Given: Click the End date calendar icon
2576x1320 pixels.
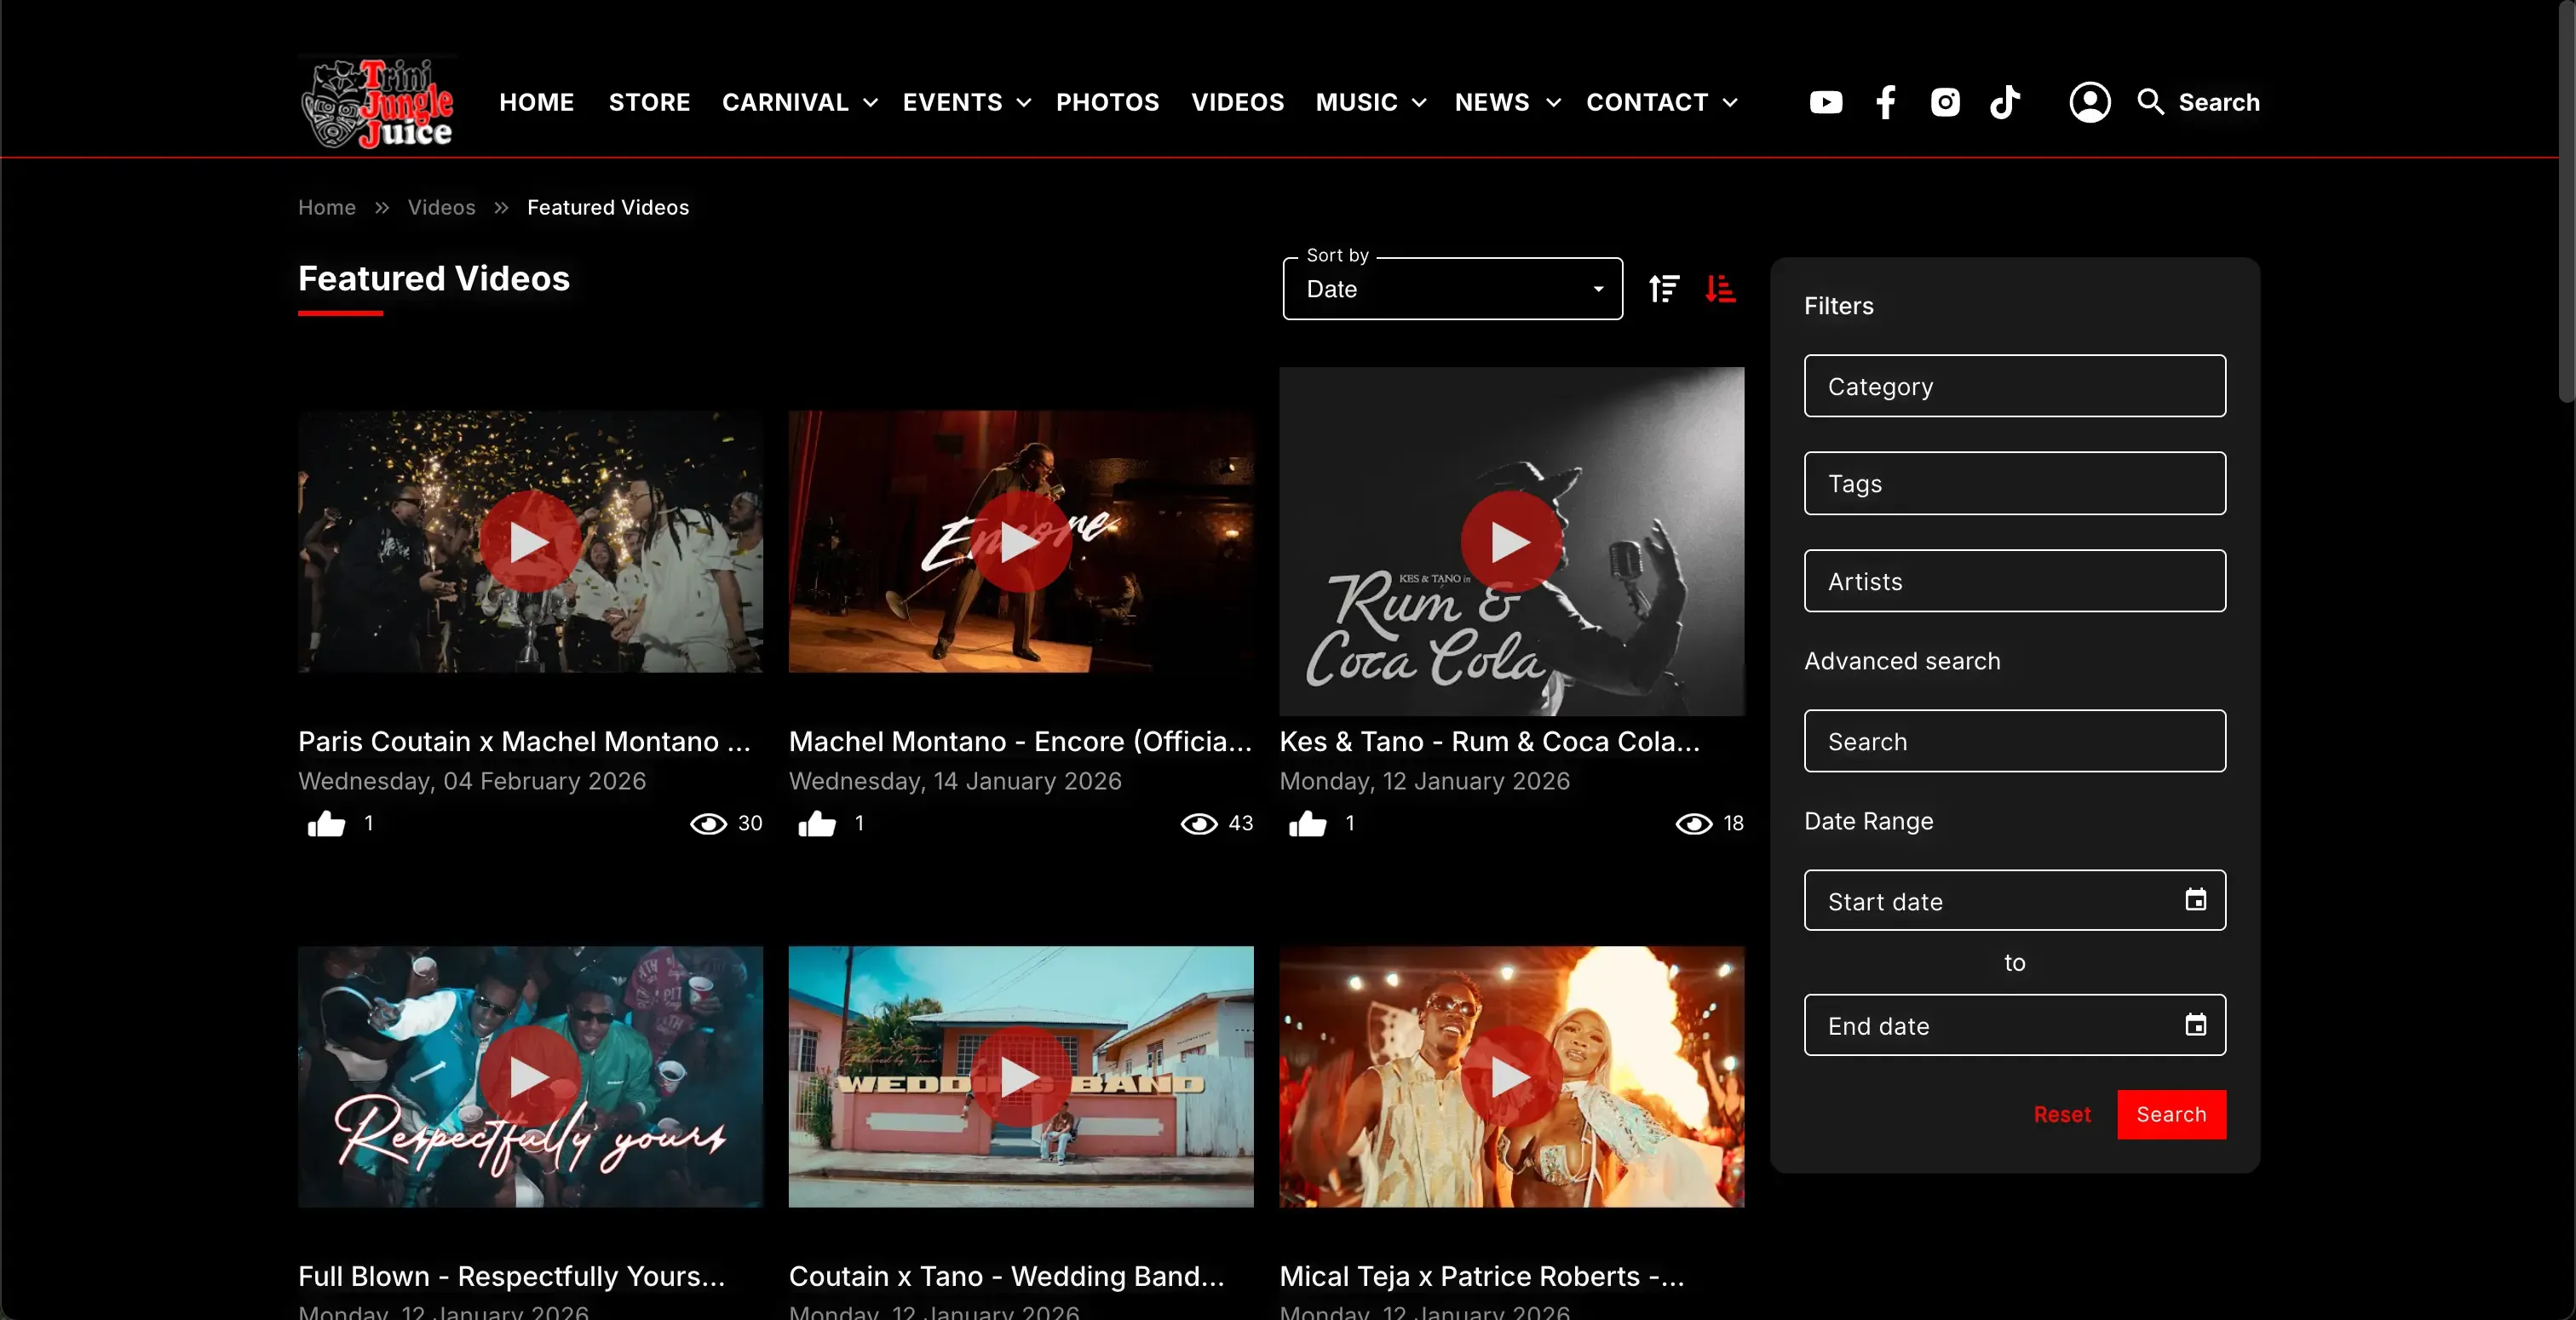Looking at the screenshot, I should (x=2195, y=1025).
